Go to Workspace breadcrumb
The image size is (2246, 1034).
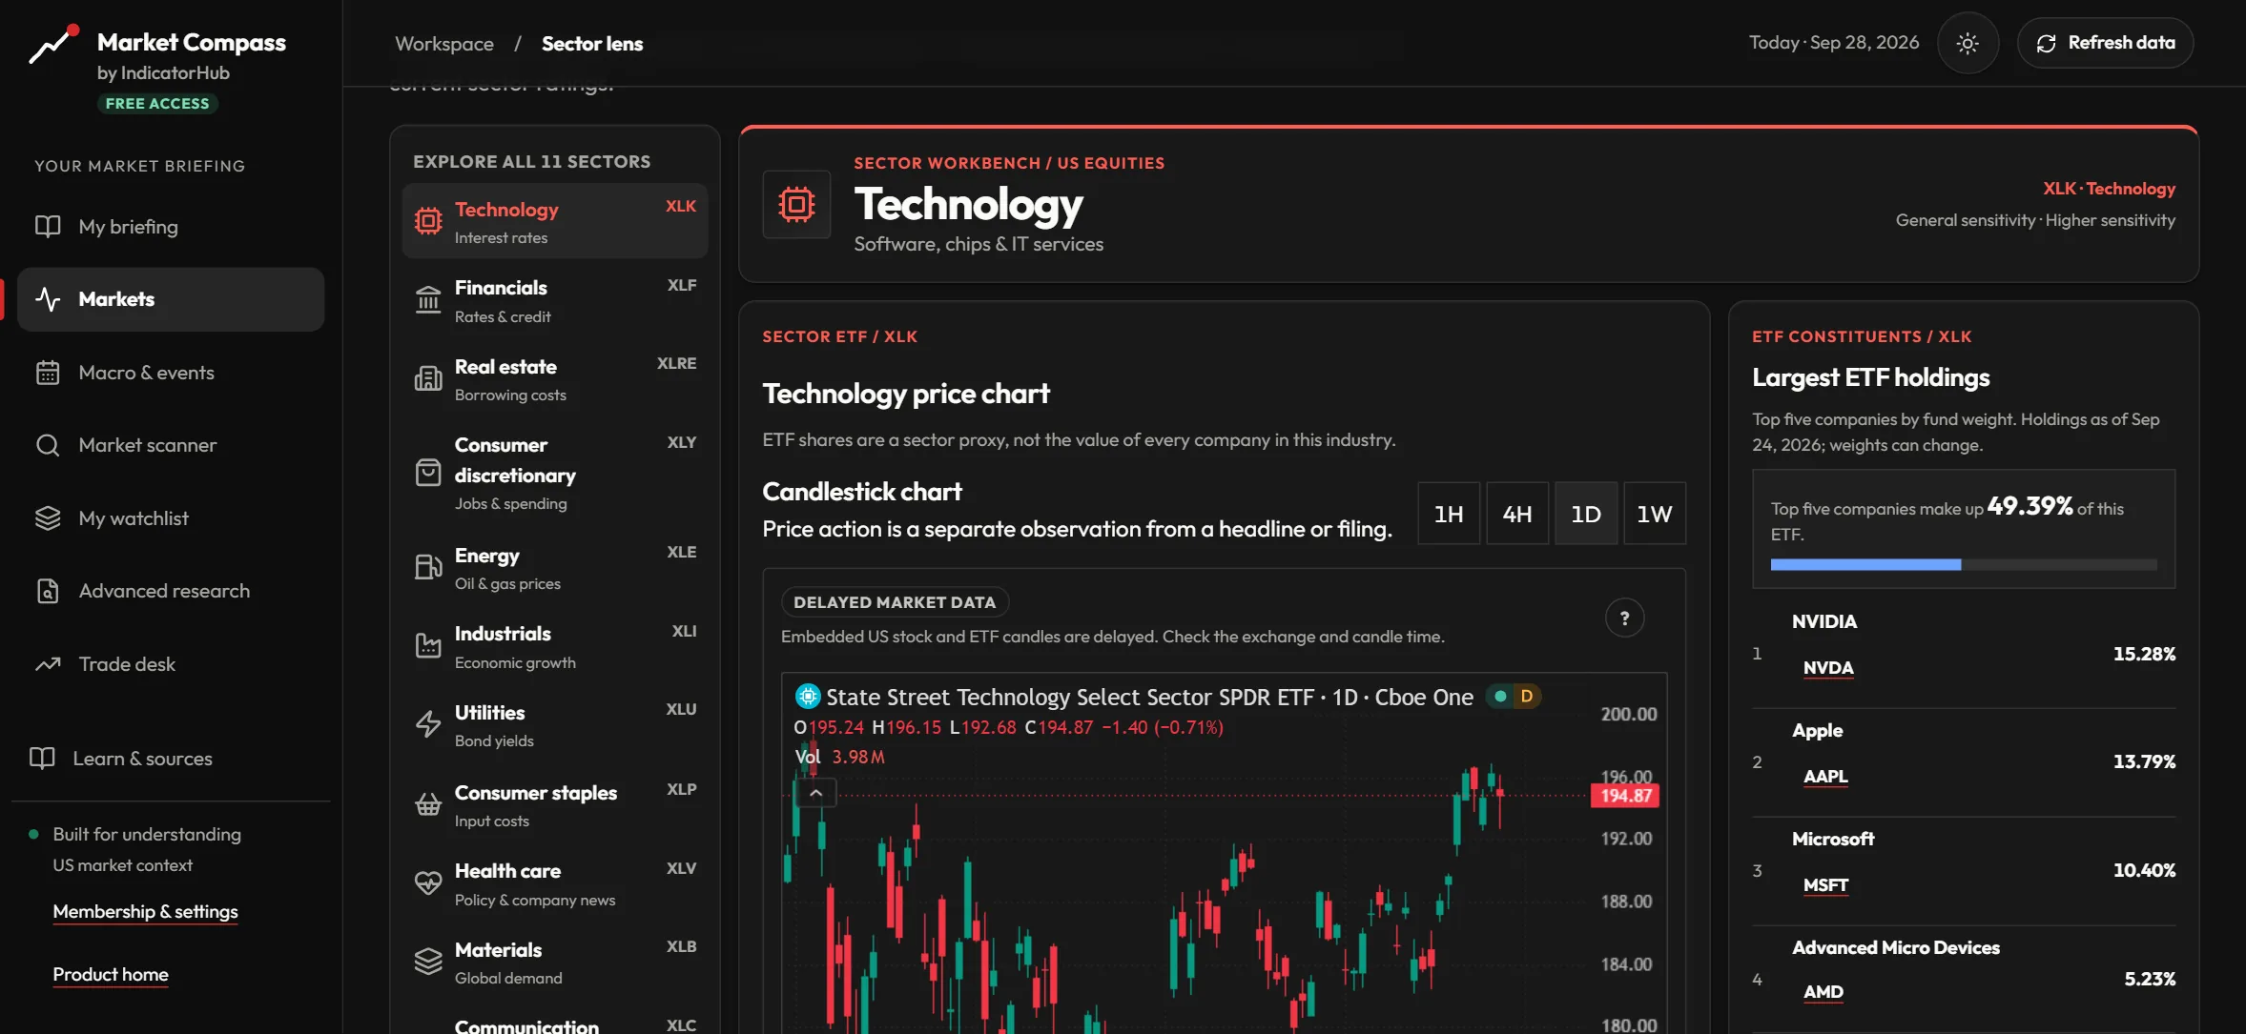[444, 44]
